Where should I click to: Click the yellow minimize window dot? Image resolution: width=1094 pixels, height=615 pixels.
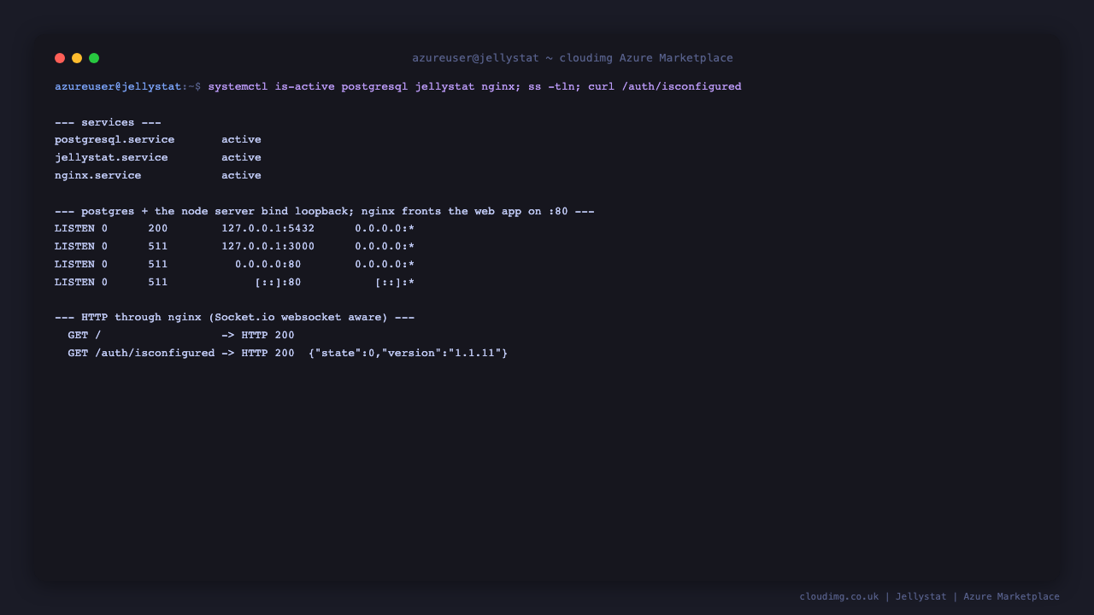77,58
